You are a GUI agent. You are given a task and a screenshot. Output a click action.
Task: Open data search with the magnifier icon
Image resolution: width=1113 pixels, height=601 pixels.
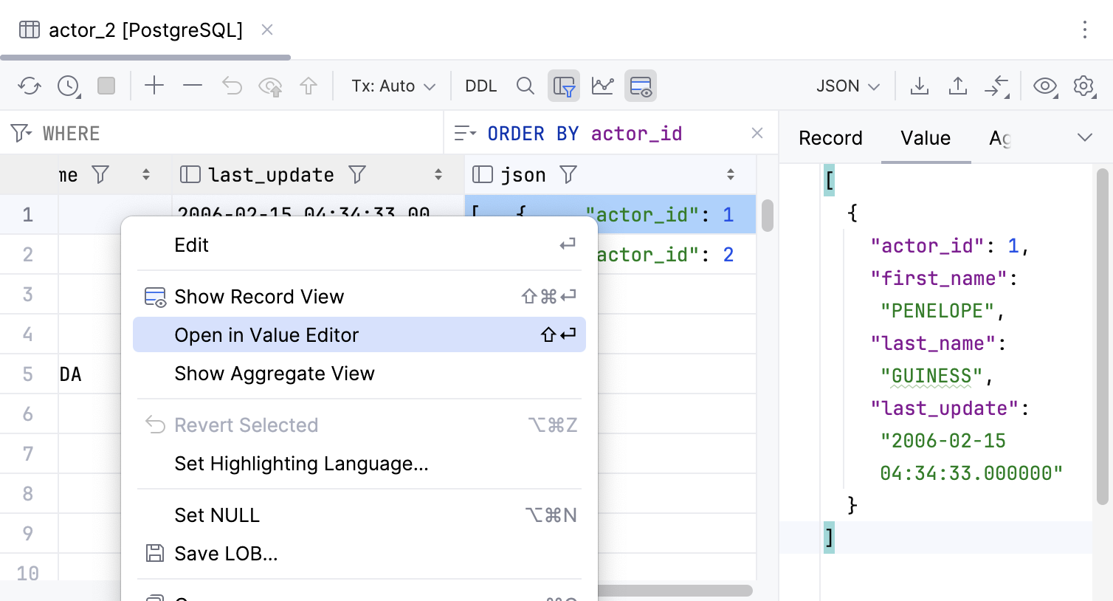pyautogui.click(x=526, y=86)
